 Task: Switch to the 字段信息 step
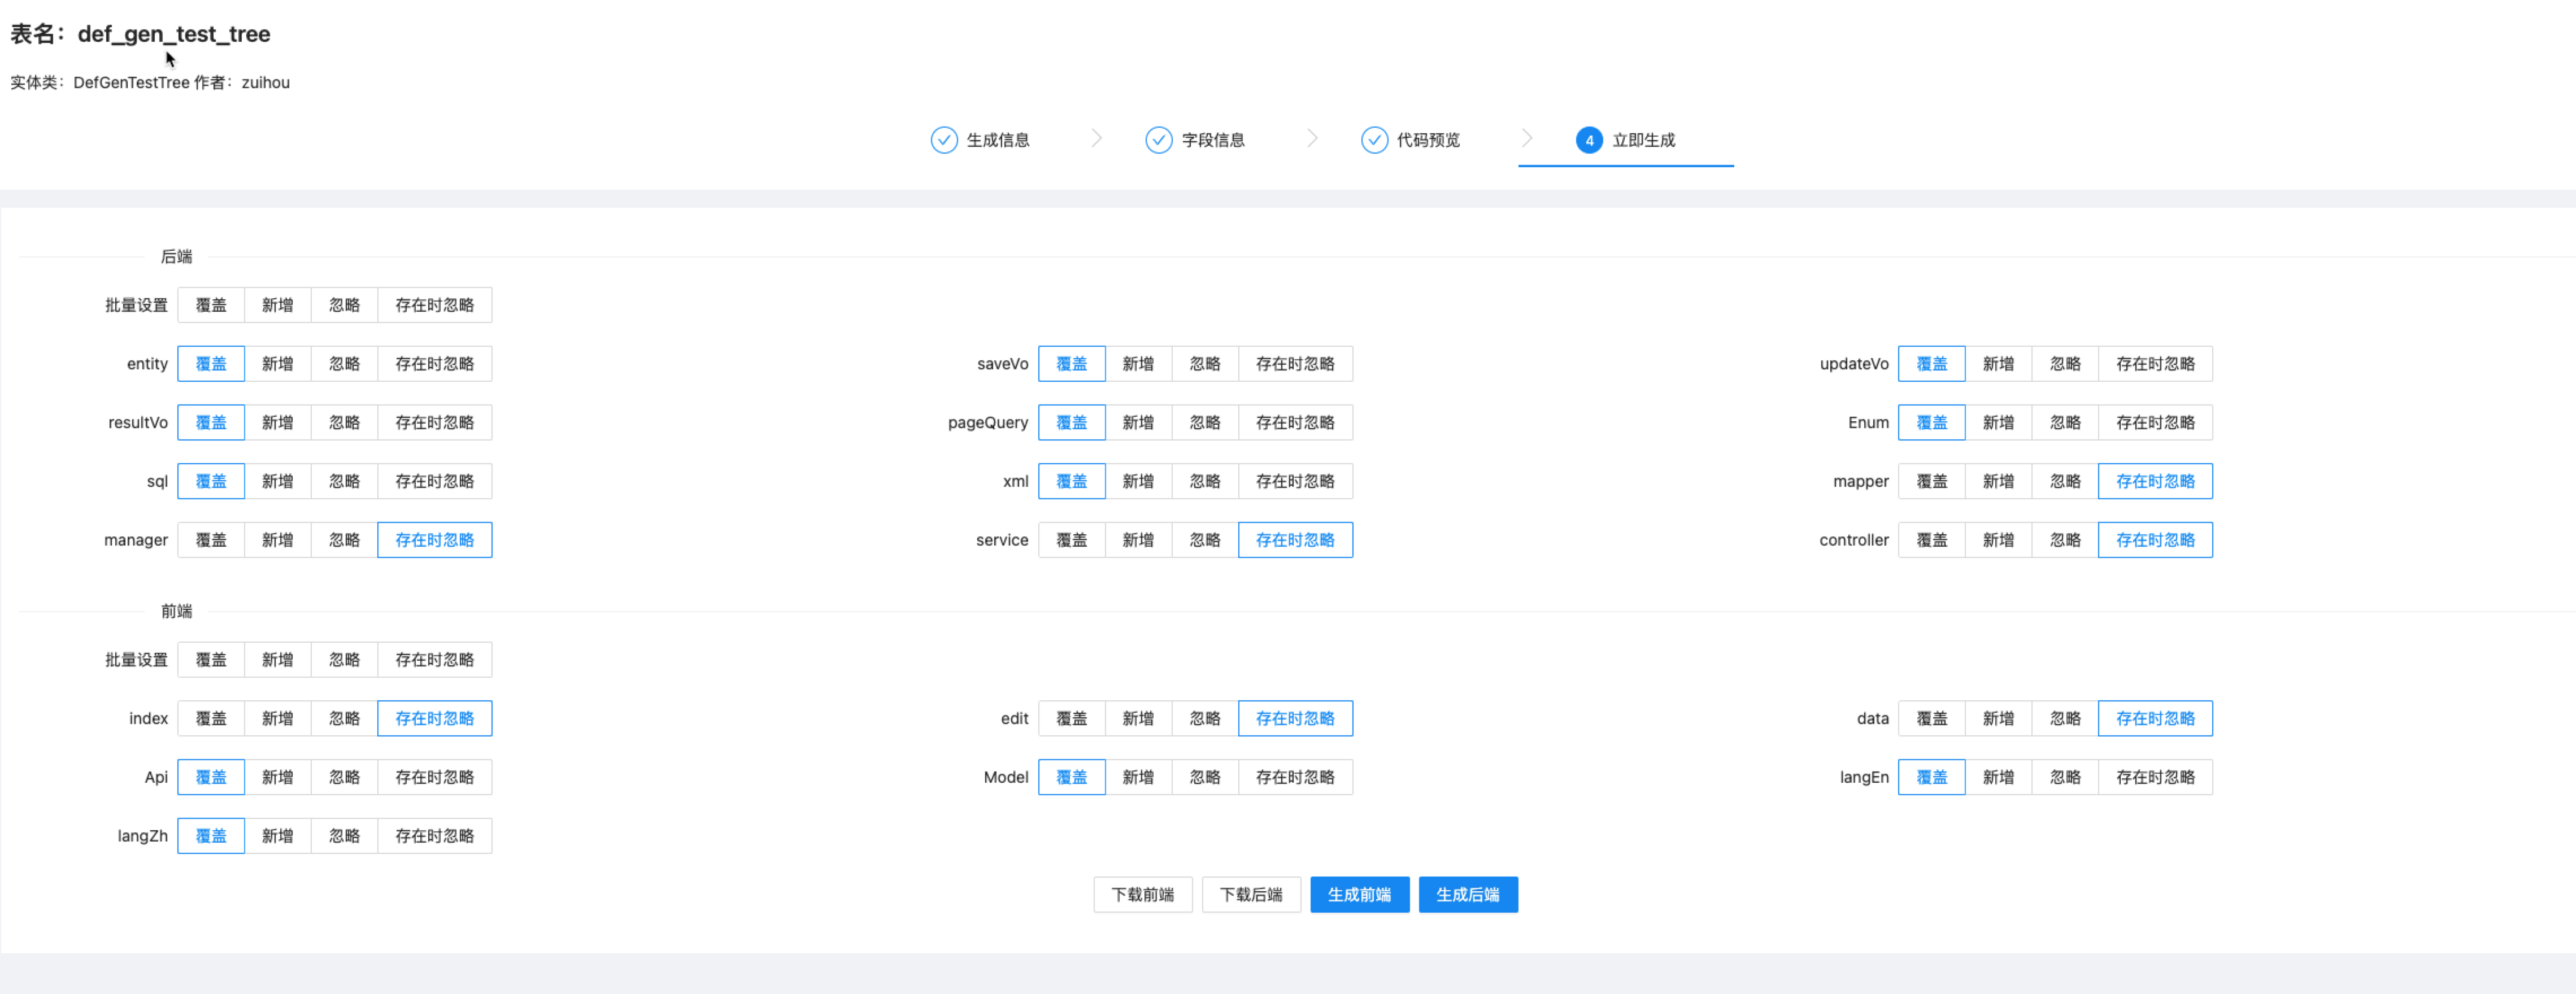click(1212, 140)
